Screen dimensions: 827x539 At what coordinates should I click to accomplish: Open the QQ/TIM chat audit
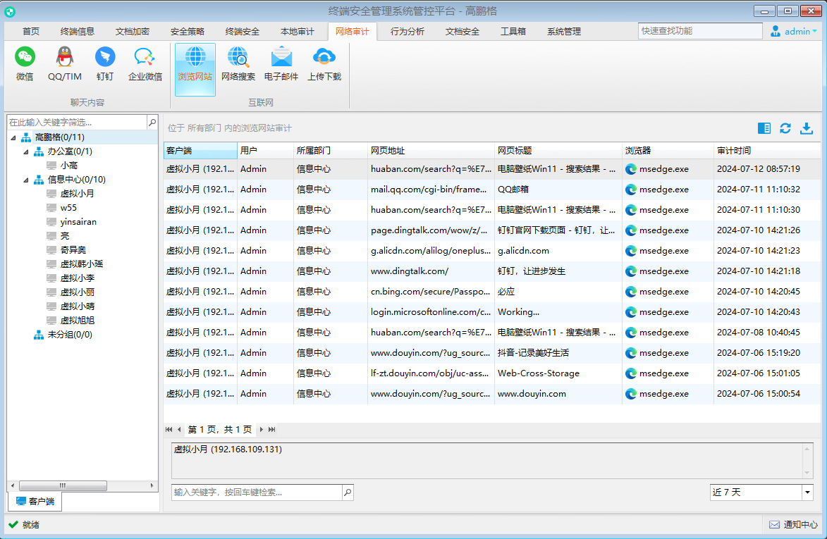[65, 63]
